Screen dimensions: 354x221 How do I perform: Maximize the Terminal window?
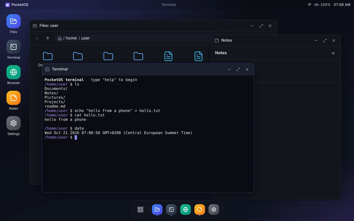[238, 70]
